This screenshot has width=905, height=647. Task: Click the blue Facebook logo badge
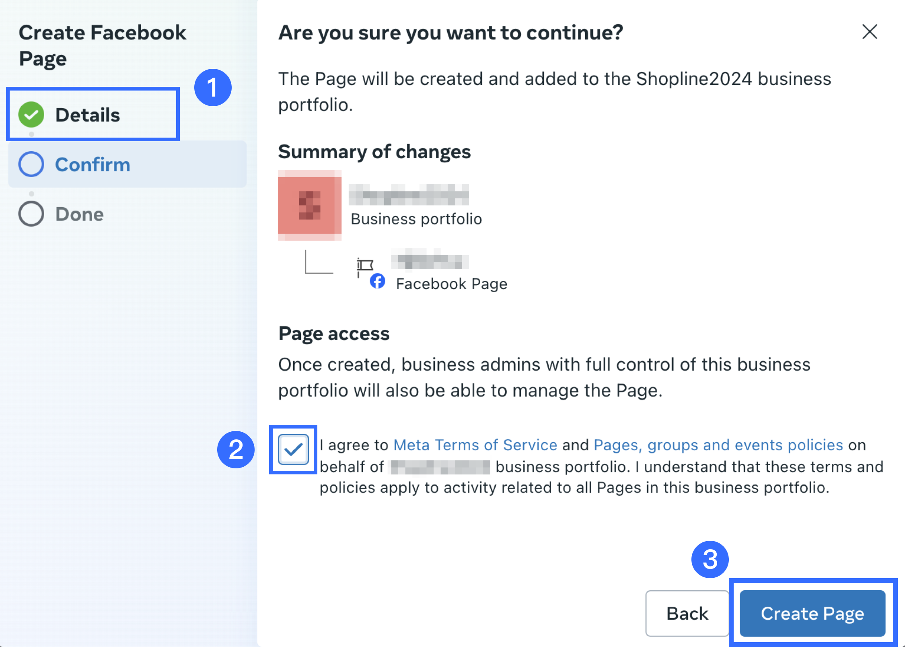coord(377,281)
